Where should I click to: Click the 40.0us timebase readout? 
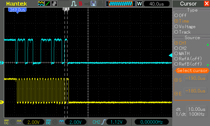[156, 4]
